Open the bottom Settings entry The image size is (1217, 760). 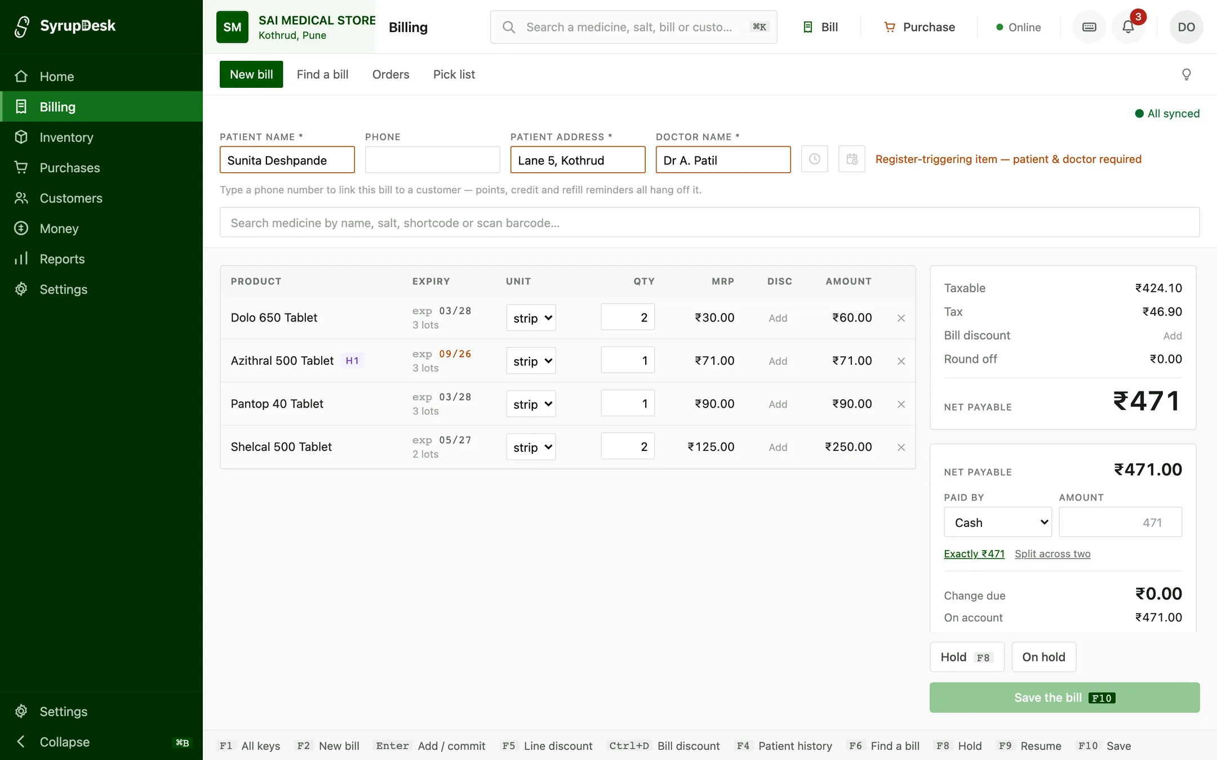tap(101, 711)
